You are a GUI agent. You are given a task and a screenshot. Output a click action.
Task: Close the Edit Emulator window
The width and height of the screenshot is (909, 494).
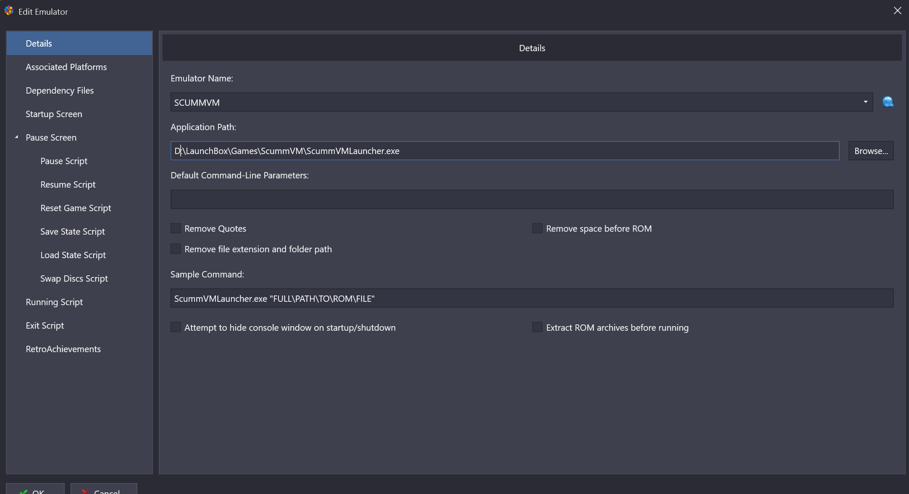tap(897, 11)
